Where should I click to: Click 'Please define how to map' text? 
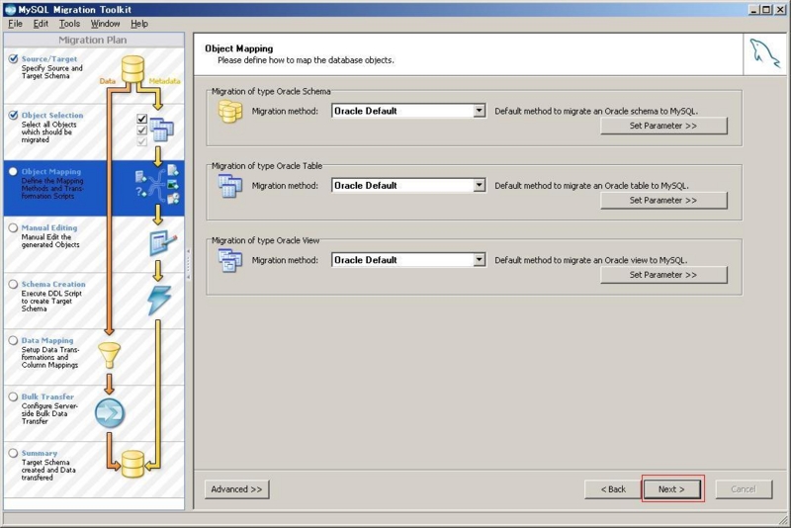tap(306, 60)
